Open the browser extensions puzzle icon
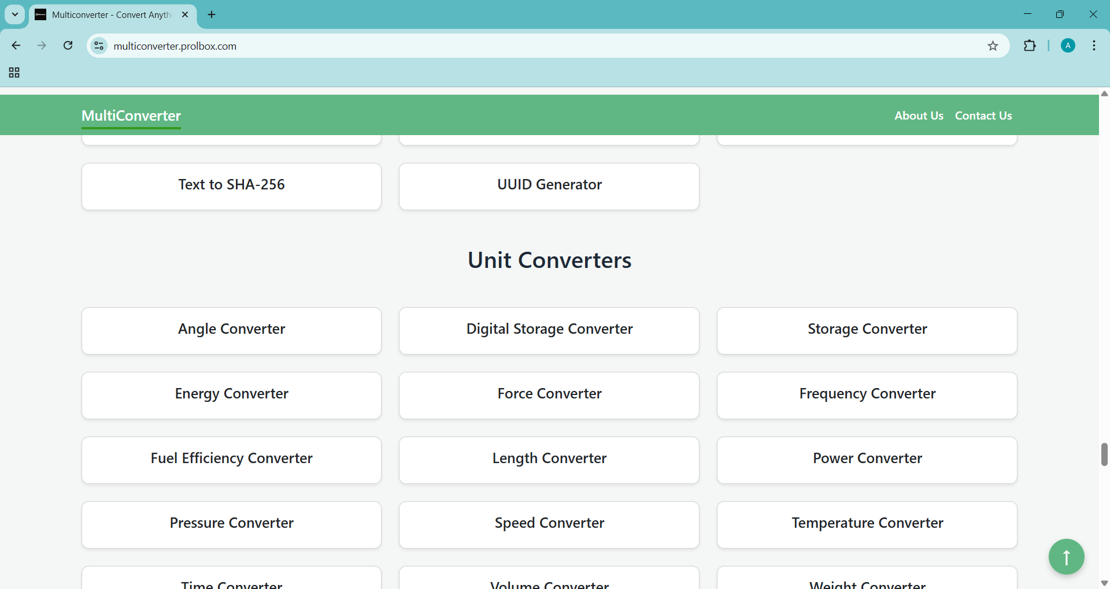 (x=1030, y=46)
